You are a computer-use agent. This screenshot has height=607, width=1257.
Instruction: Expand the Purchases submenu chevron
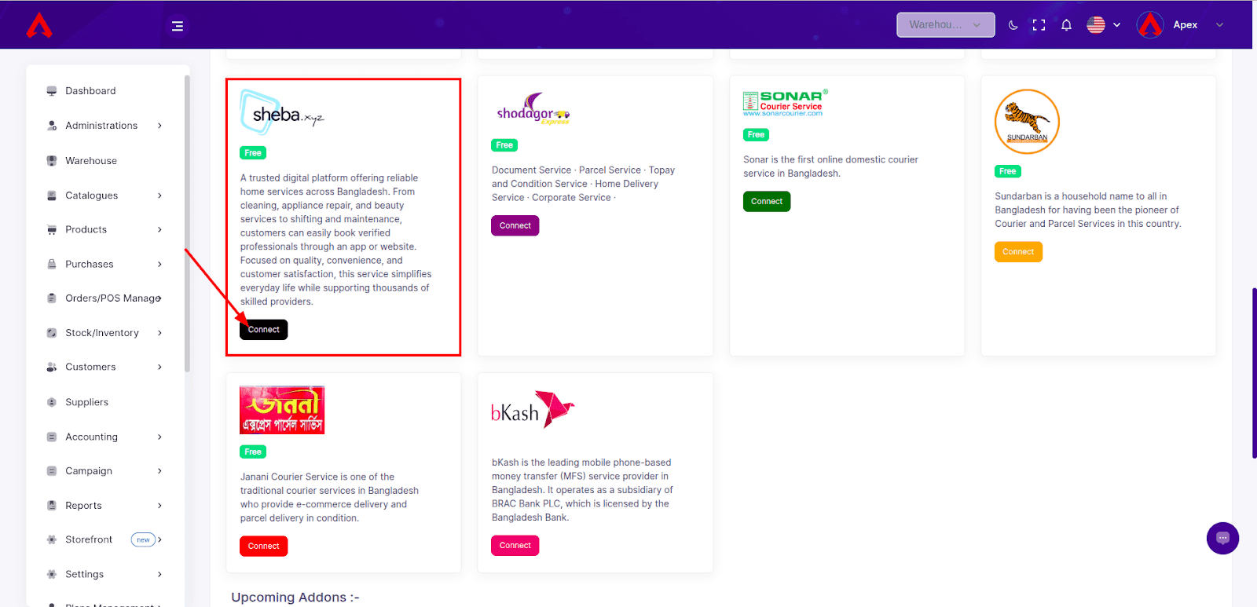(x=159, y=265)
